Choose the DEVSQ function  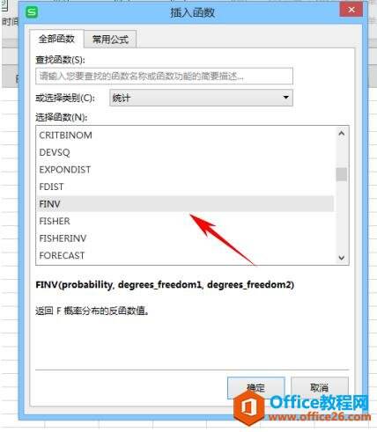[x=185, y=152]
